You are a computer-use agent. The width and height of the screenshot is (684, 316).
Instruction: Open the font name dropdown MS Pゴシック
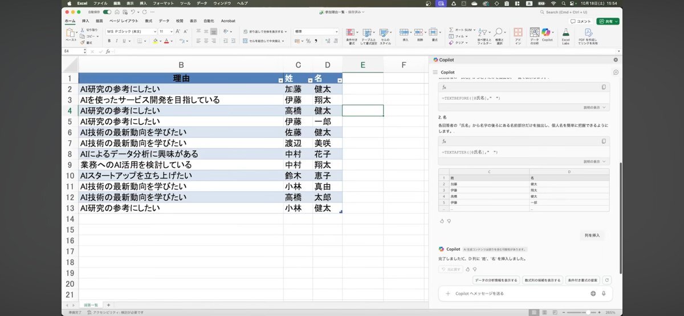tap(131, 31)
